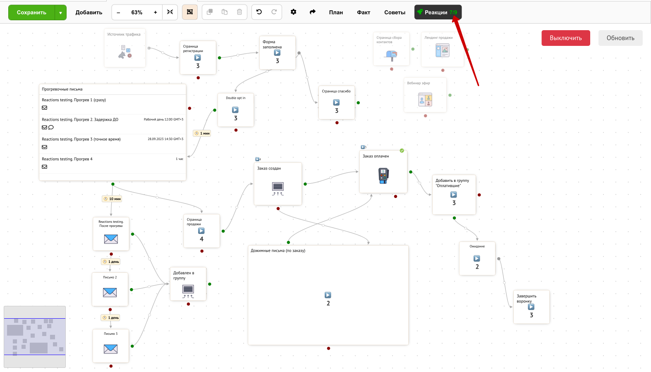Click play icon in Дожимные письма block

(328, 295)
